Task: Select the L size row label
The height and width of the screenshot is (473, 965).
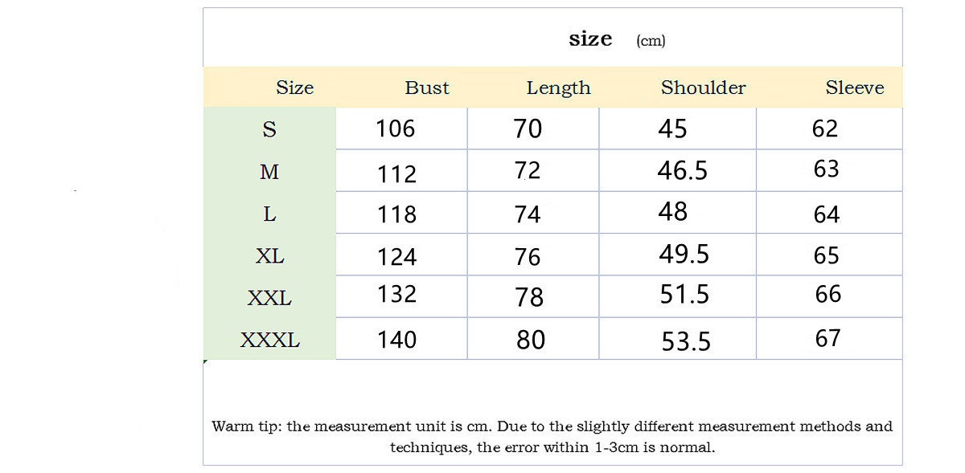Action: pos(269,214)
